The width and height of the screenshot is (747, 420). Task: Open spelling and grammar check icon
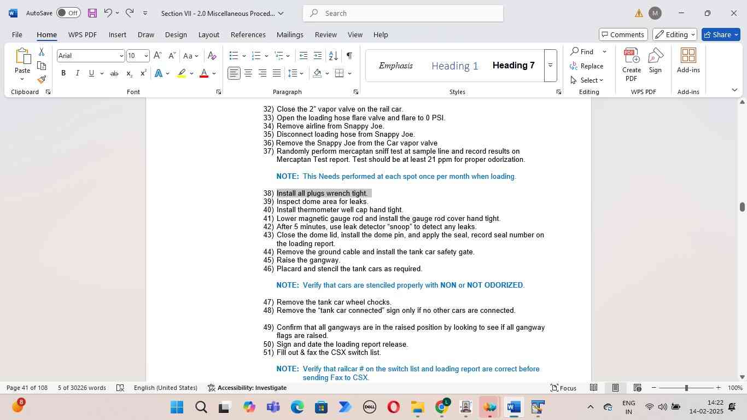click(120, 388)
